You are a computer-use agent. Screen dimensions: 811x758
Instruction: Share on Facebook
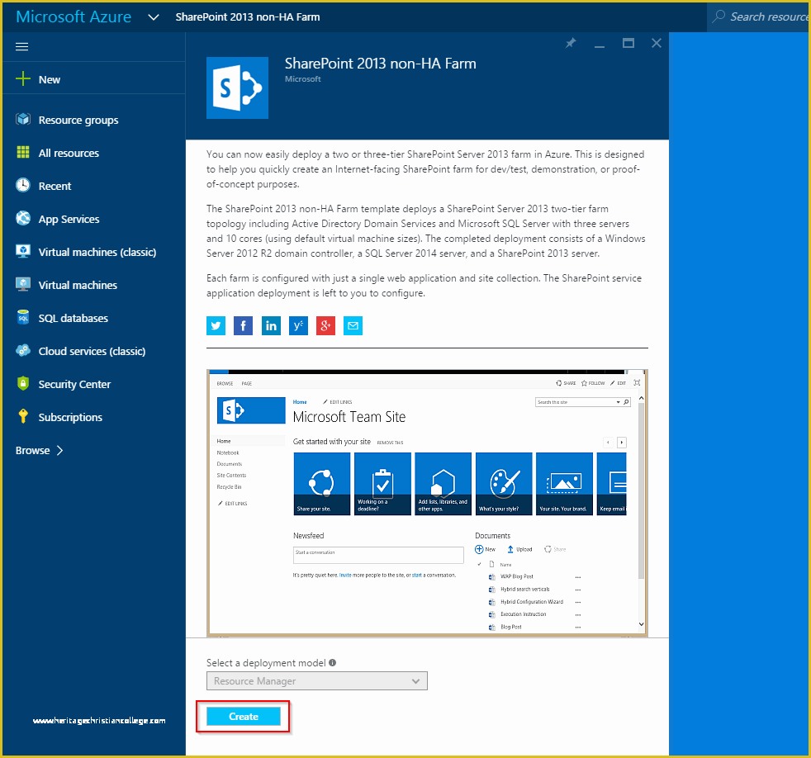[x=243, y=326]
